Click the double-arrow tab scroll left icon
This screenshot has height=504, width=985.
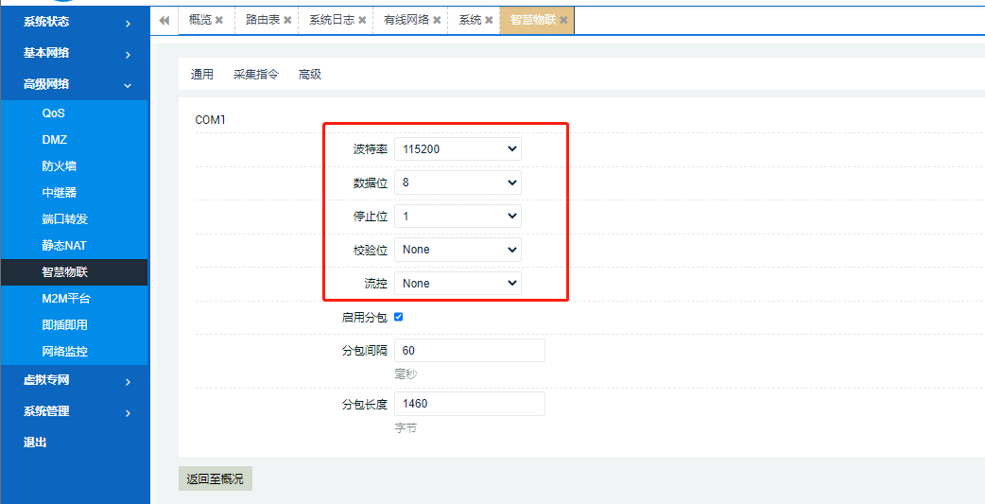pos(164,20)
